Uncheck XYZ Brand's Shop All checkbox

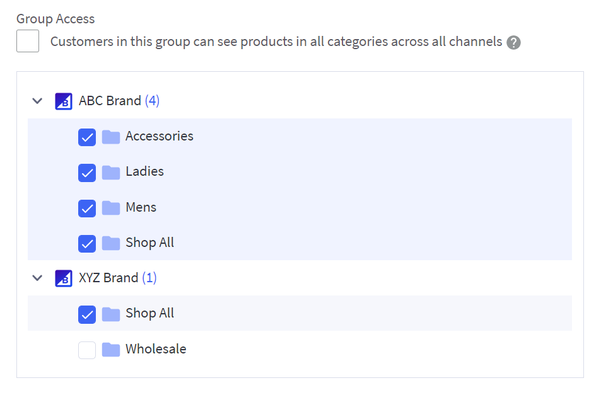click(x=87, y=314)
